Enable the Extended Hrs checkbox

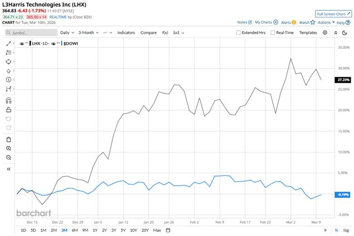click(x=238, y=33)
